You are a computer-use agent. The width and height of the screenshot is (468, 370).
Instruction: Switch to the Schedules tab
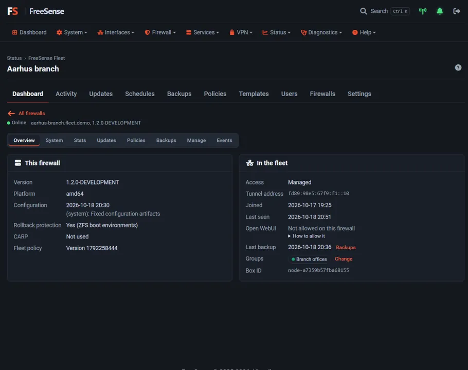(x=140, y=94)
